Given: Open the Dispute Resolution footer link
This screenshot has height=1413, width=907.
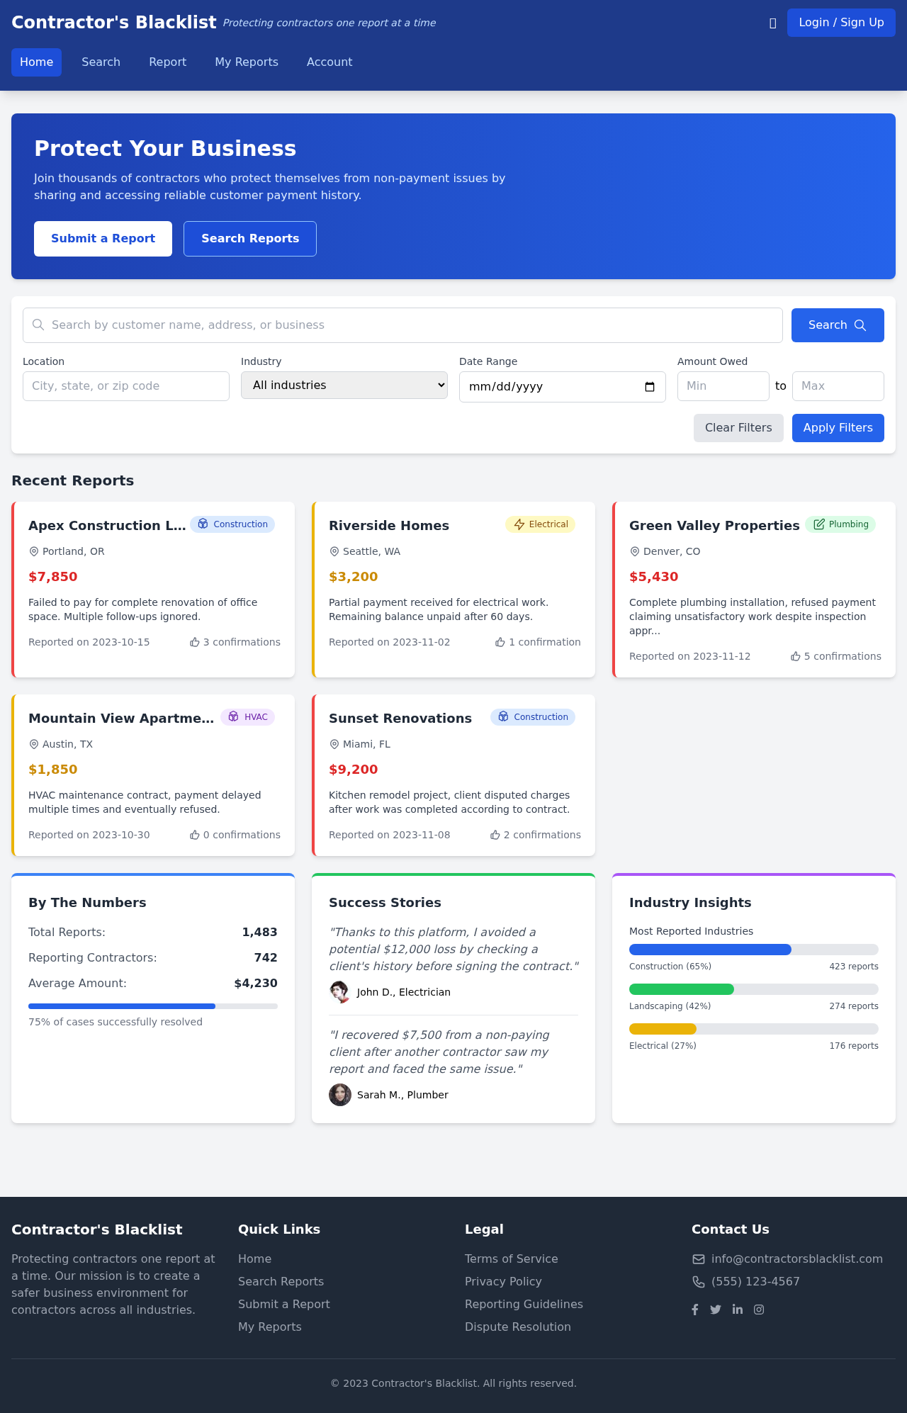Looking at the screenshot, I should (x=517, y=1327).
